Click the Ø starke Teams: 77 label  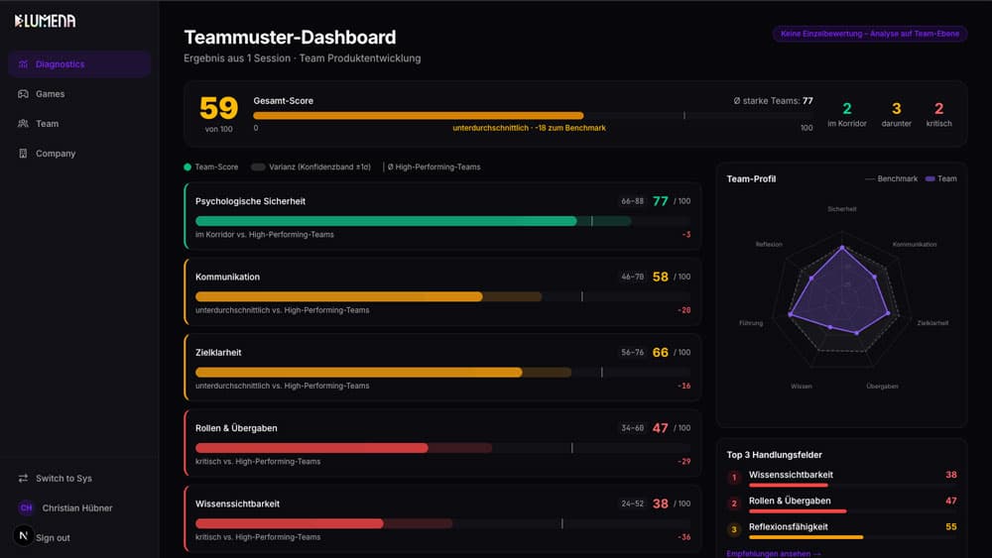point(773,100)
